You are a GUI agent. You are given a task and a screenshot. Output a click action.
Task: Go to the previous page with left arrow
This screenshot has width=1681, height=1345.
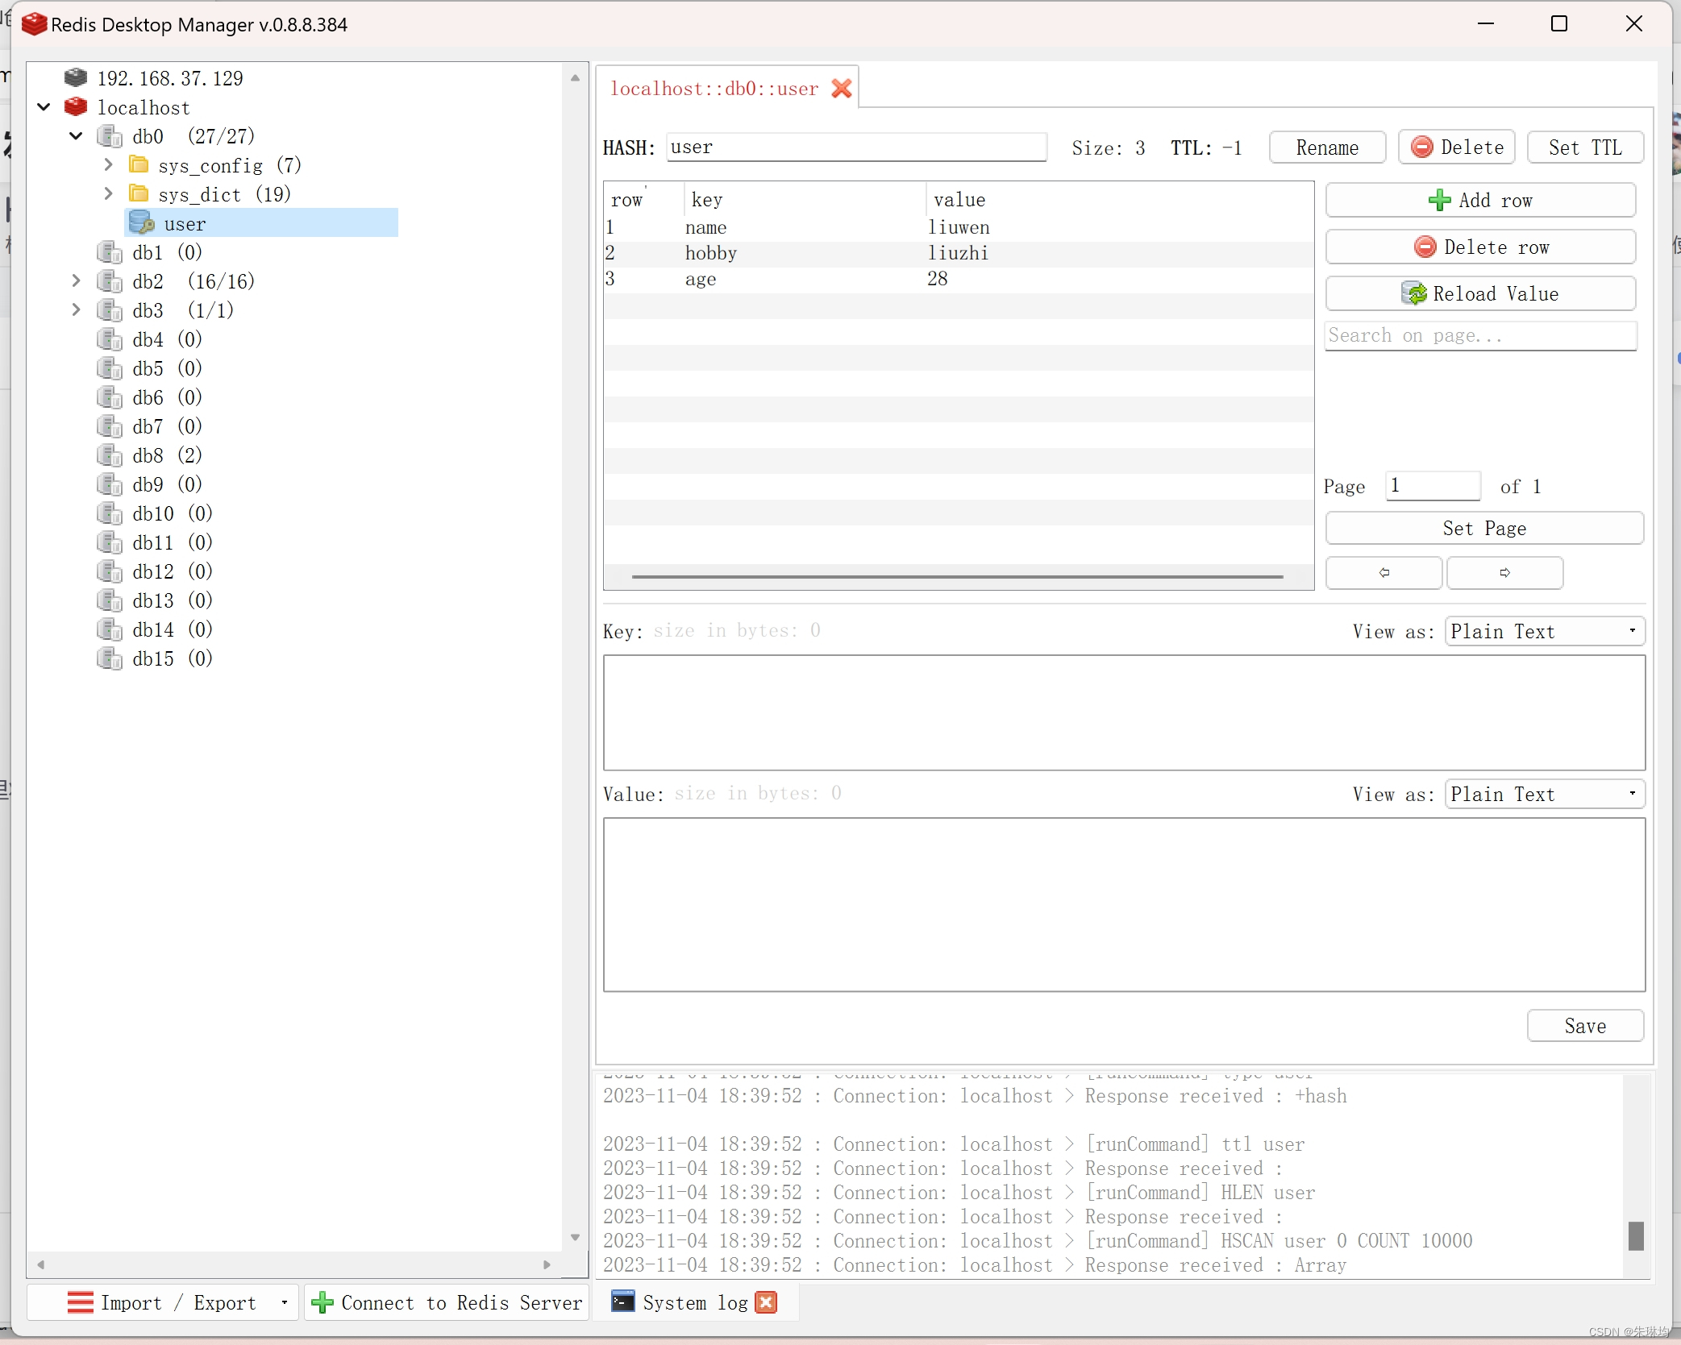[x=1383, y=573]
